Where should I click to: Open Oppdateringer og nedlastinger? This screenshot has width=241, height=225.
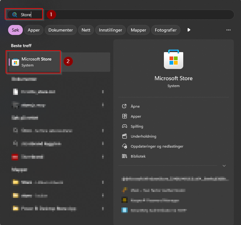[x=157, y=146]
